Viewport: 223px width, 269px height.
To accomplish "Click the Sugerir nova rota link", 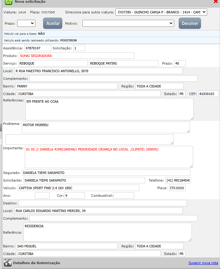I will (203, 263).
